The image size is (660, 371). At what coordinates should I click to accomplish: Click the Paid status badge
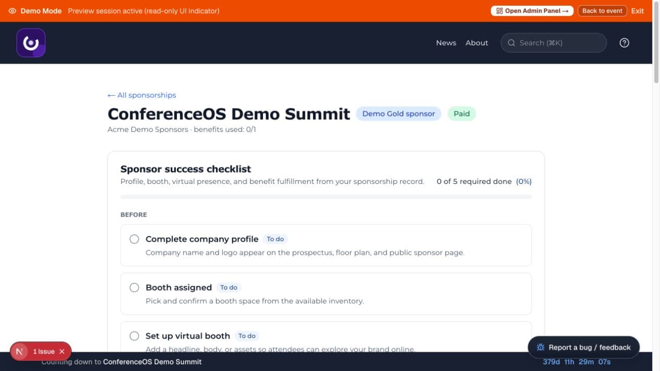click(462, 114)
